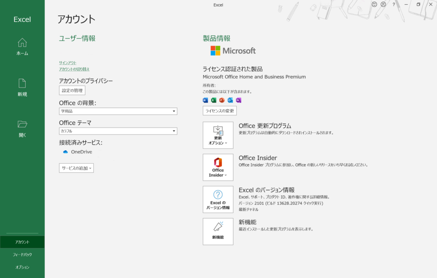The height and width of the screenshot is (278, 437).
Task: Click the ライセンス認証された製品 heading
Action: (x=233, y=69)
